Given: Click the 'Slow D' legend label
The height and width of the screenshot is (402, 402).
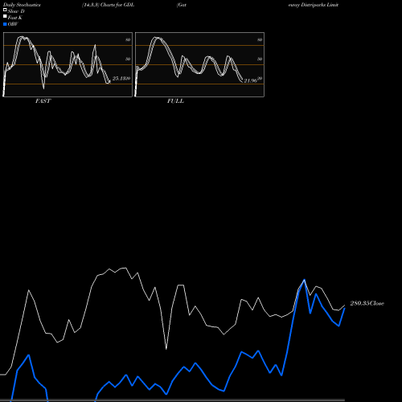Looking at the screenshot, I should (x=16, y=11).
